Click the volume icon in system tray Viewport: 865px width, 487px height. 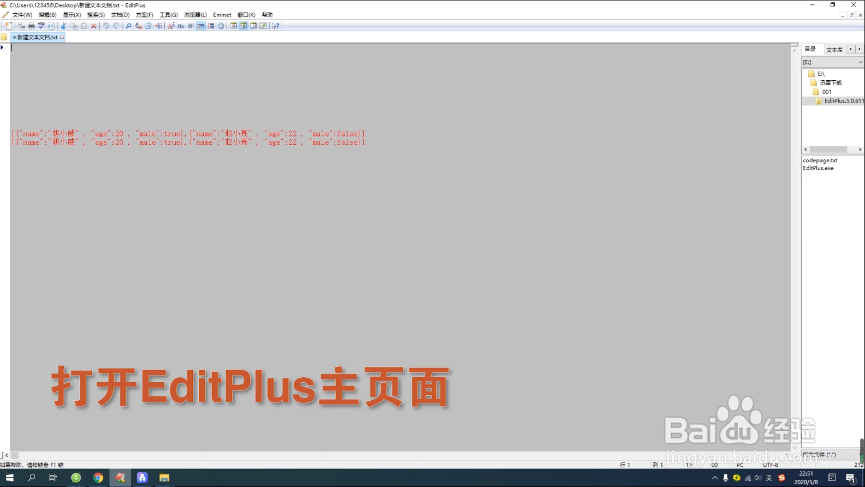(758, 478)
